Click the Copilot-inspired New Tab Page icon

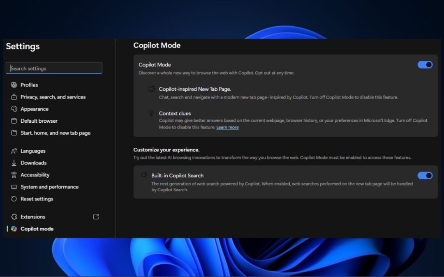pos(151,89)
